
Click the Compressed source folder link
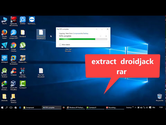tap(77, 33)
